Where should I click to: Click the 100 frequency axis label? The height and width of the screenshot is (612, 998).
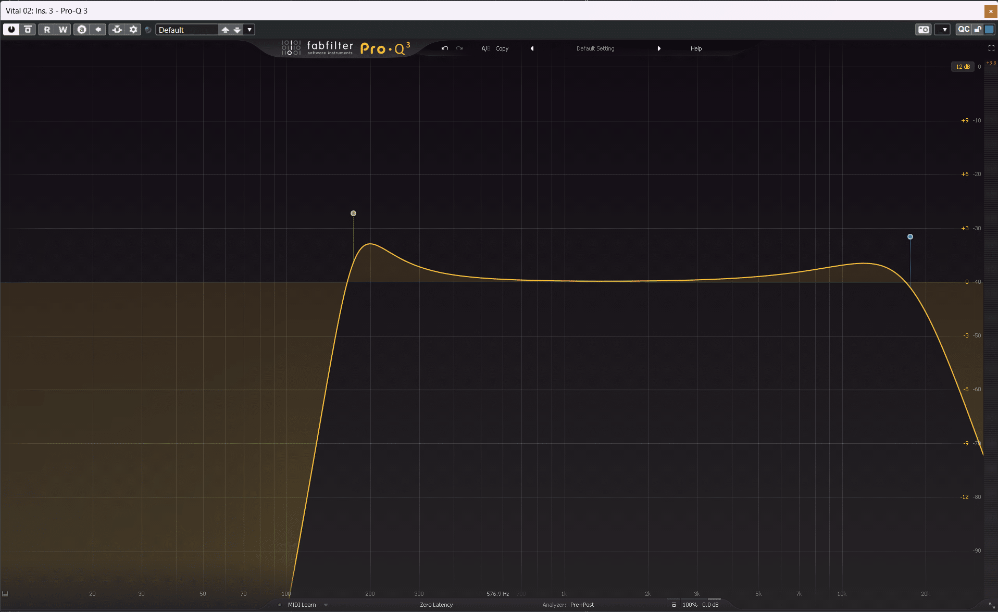pos(286,594)
